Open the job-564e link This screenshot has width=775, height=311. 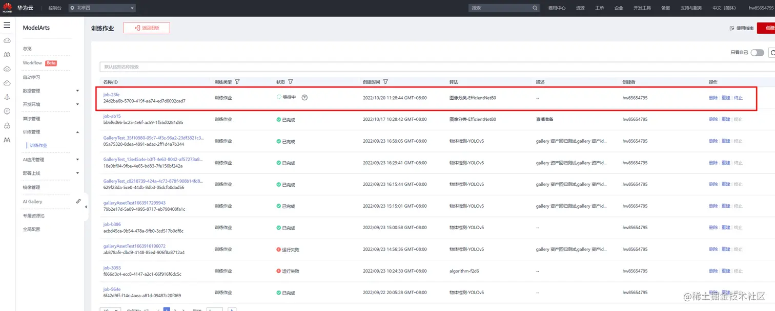tap(112, 290)
